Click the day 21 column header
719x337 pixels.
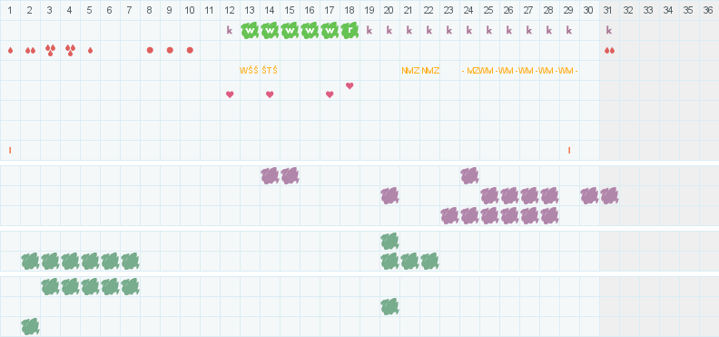tap(409, 10)
